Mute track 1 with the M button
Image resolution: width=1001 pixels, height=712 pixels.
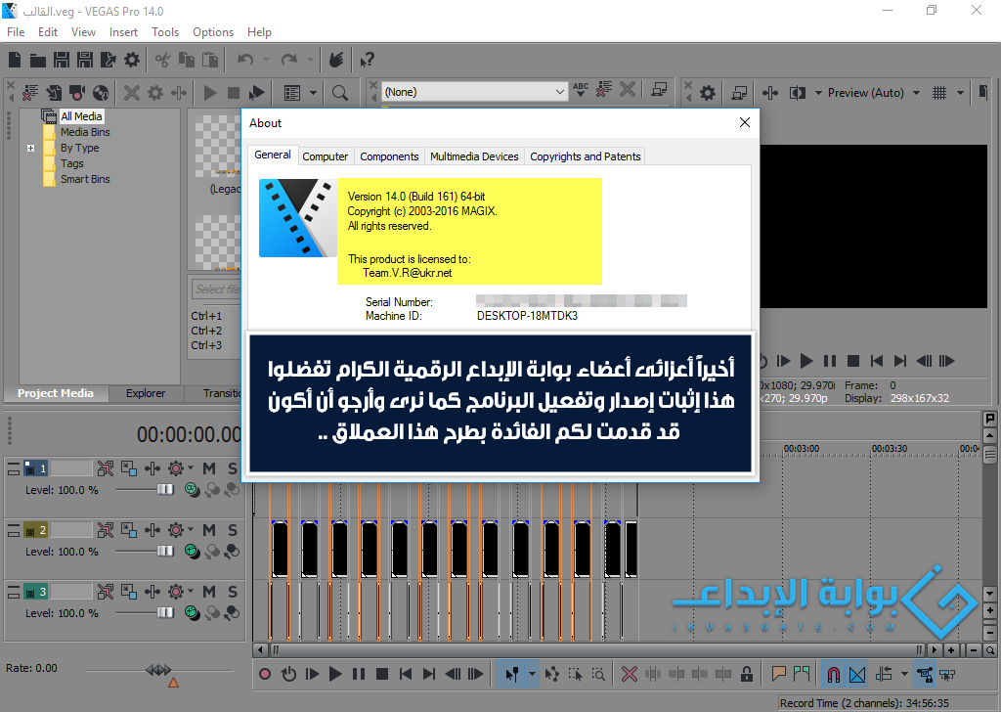209,469
